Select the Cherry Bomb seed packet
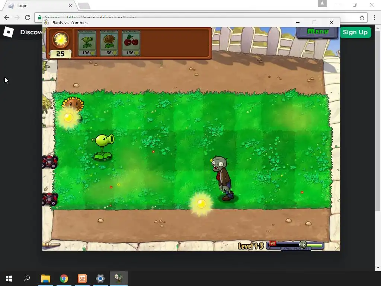Screen dimensions: 381x286 (x=131, y=43)
